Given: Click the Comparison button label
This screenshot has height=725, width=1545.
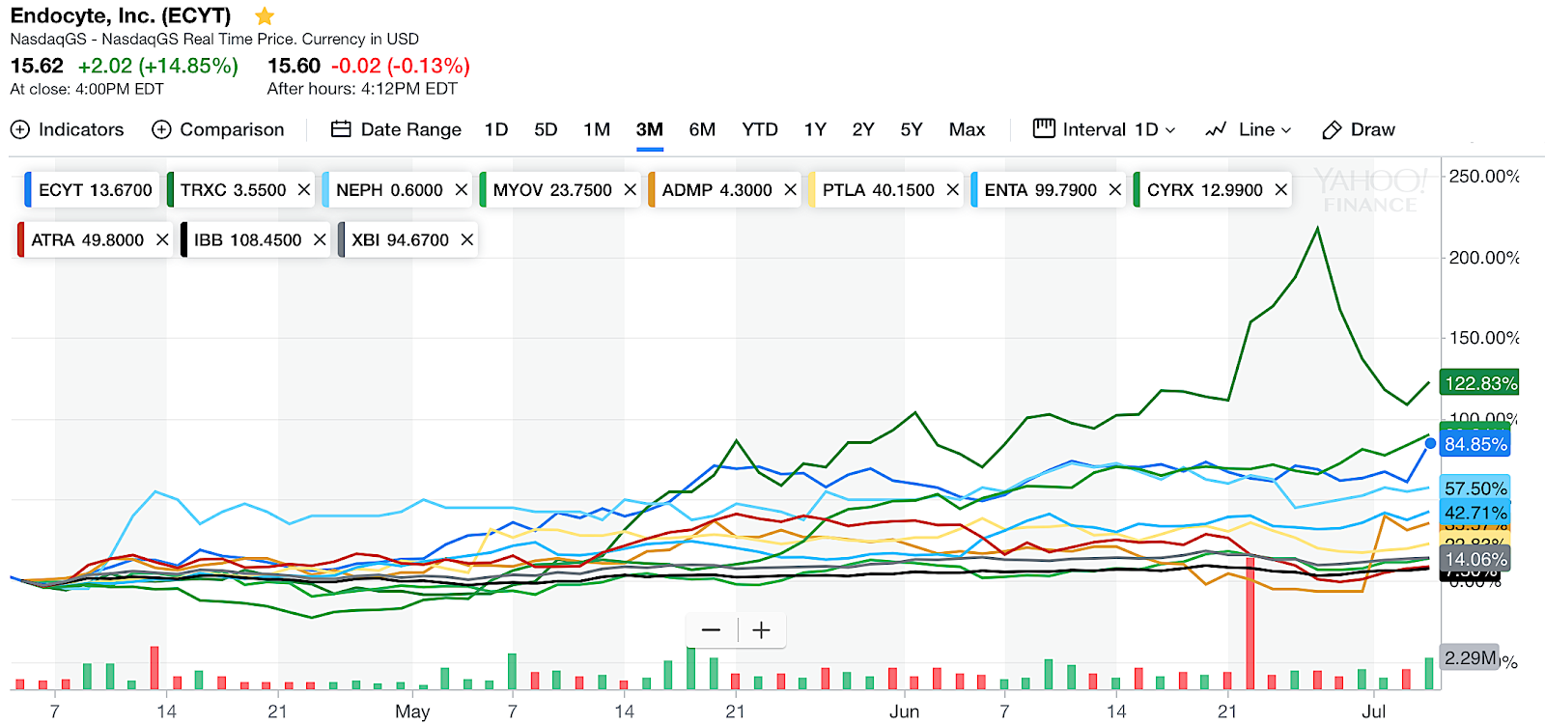Looking at the screenshot, I should [x=232, y=129].
